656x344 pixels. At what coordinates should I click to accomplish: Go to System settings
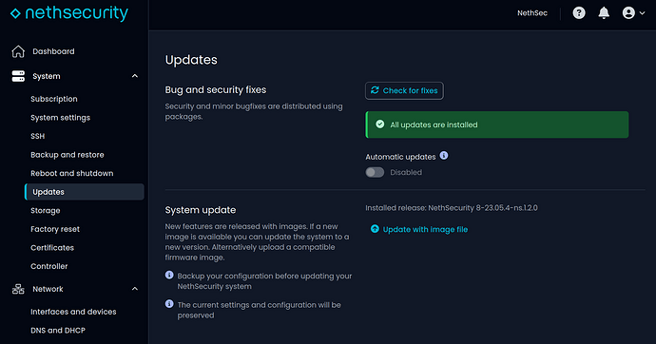[60, 118]
